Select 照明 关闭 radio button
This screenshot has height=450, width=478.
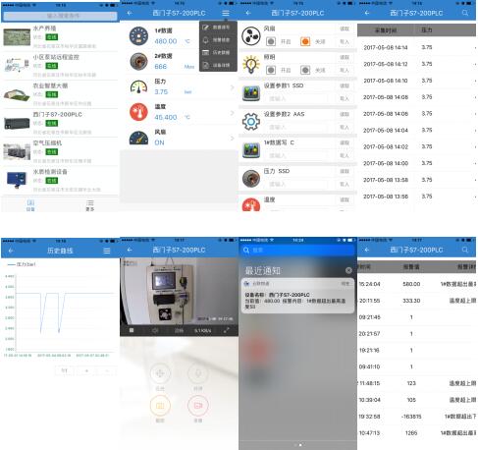point(305,70)
